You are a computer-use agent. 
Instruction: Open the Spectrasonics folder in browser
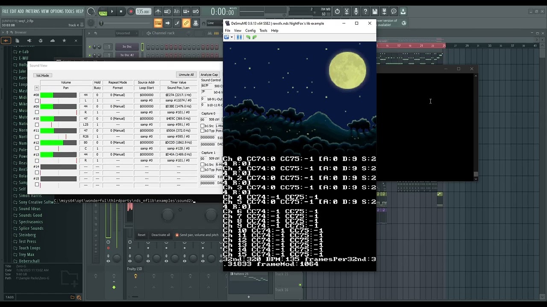tap(31, 222)
